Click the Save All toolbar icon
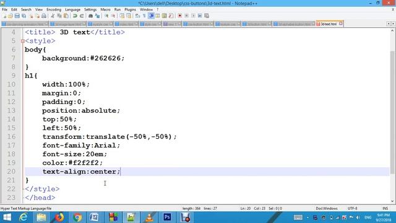Image resolution: width=396 pixels, height=223 pixels. pos(24,16)
